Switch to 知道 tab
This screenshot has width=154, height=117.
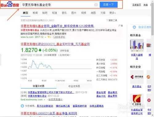[x=55, y=13]
